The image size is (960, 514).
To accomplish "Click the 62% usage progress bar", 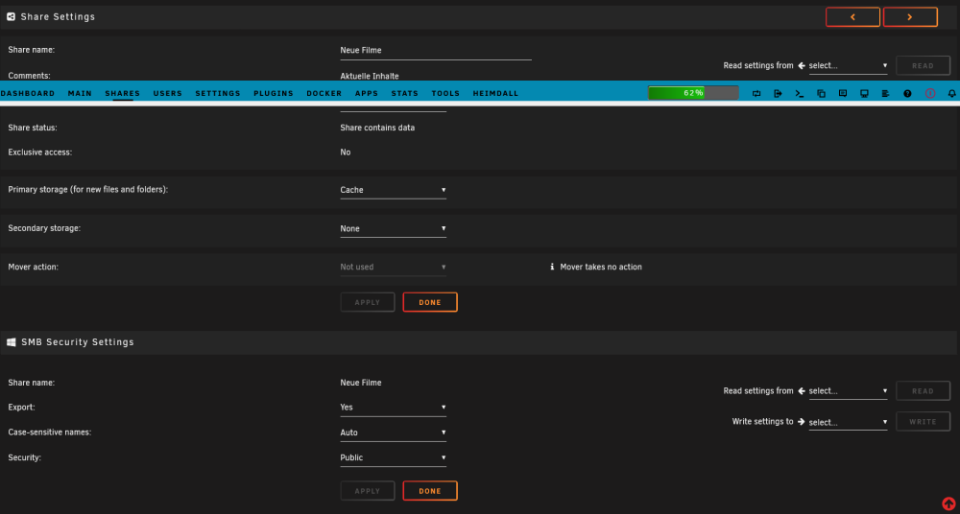I will point(693,93).
